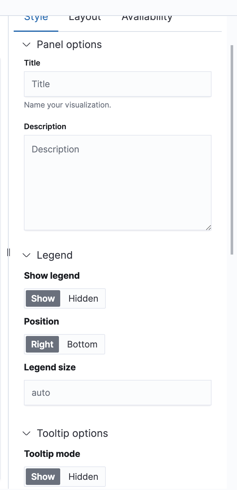Viewport: 237px width, 490px height.
Task: Click the Title input field
Action: 118,84
